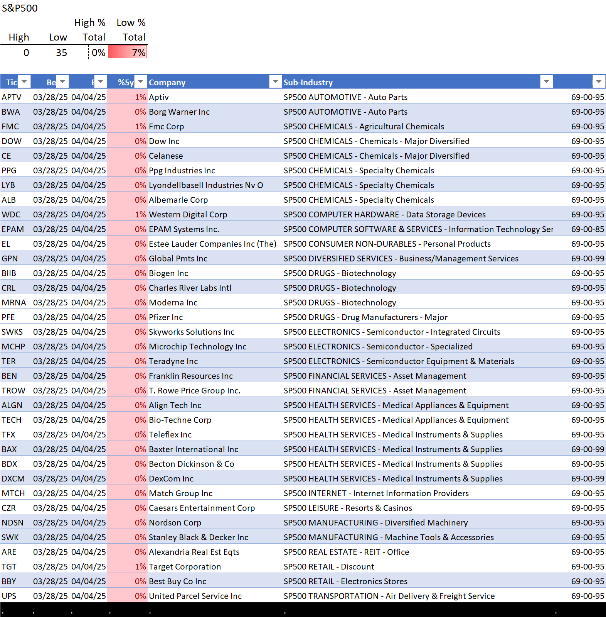Select the Agricultural Chemicals sub-industry cell
606x617 pixels.
point(417,126)
